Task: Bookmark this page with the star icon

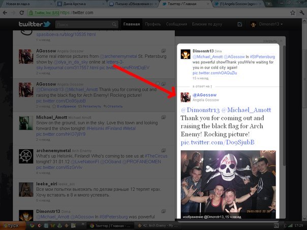Action: [292, 13]
